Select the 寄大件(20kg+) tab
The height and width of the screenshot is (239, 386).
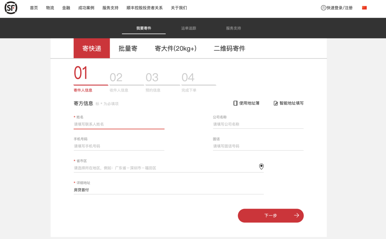coord(176,49)
